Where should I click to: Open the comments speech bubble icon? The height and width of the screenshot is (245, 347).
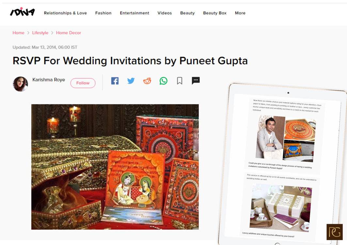click(x=196, y=81)
